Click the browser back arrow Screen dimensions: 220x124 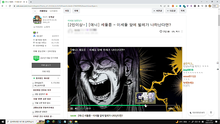(x=2, y=6)
